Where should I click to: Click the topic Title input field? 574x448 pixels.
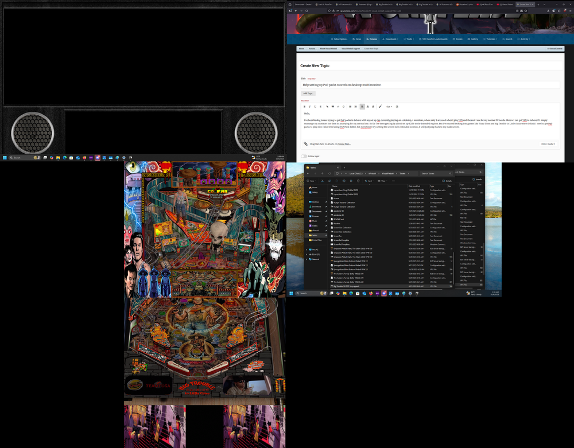pyautogui.click(x=430, y=85)
